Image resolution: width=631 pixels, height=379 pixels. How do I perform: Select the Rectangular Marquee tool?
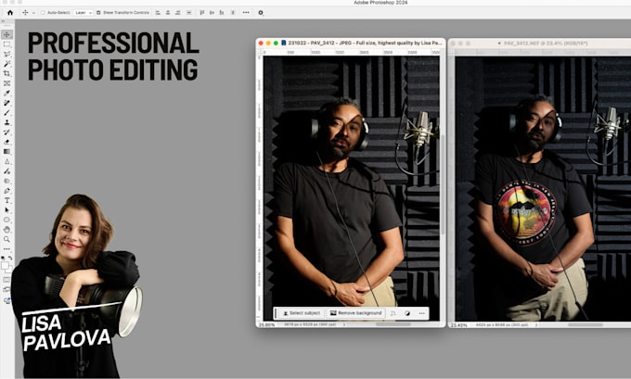[x=6, y=44]
